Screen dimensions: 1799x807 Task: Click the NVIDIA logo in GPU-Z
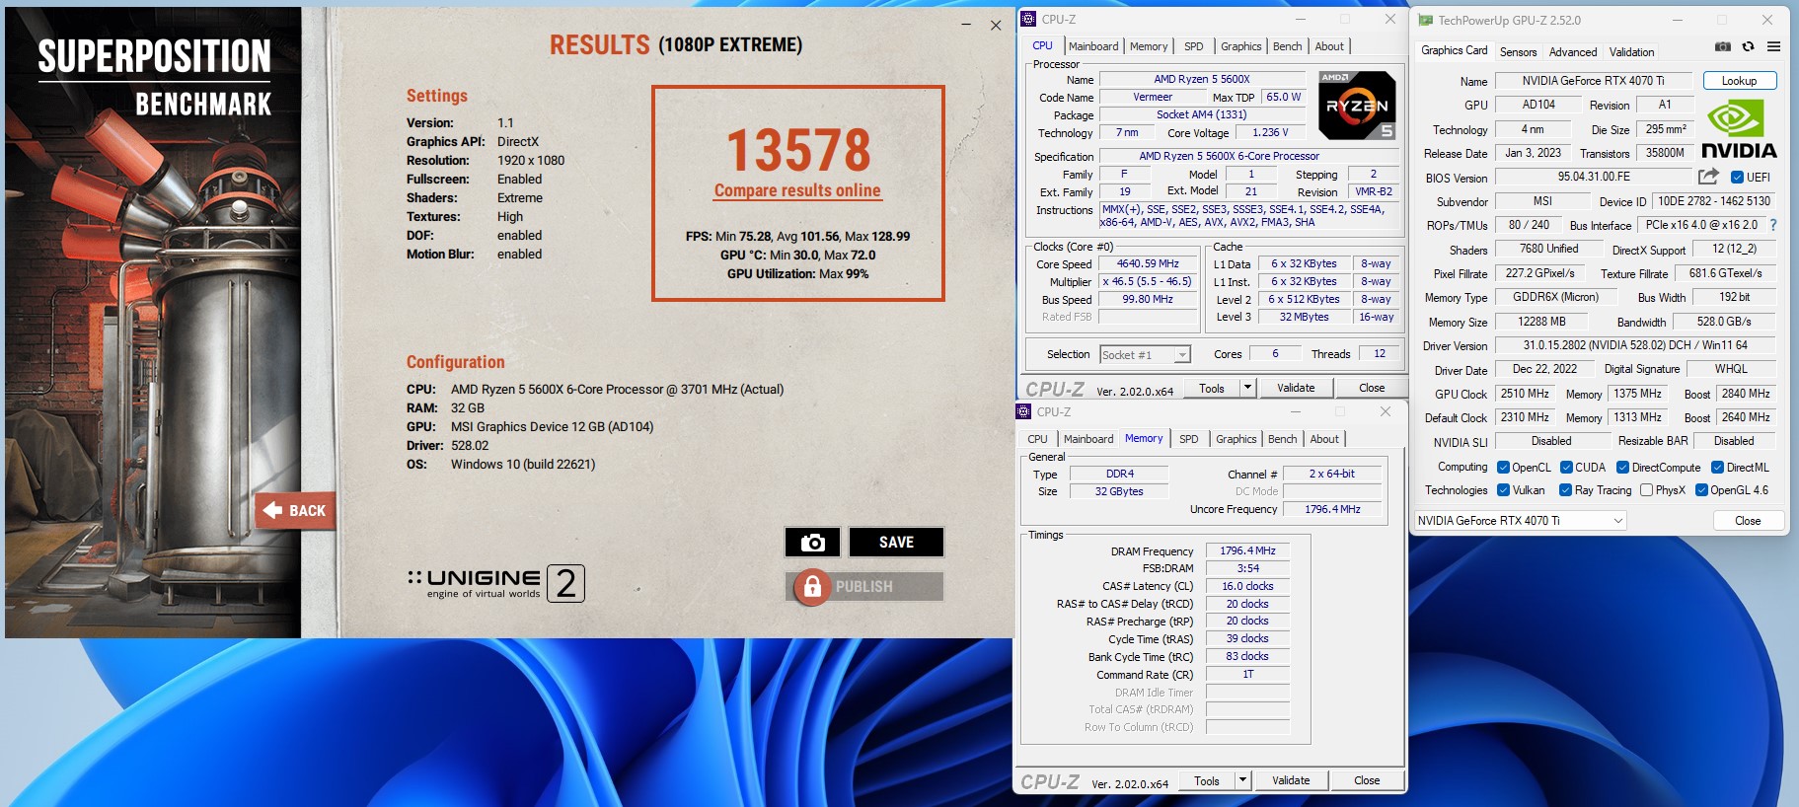click(1739, 129)
